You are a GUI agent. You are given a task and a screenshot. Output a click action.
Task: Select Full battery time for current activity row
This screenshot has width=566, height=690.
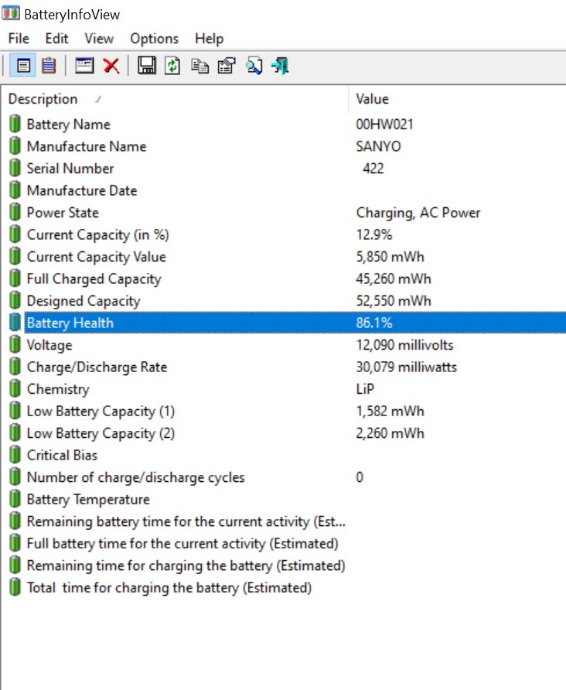284,543
